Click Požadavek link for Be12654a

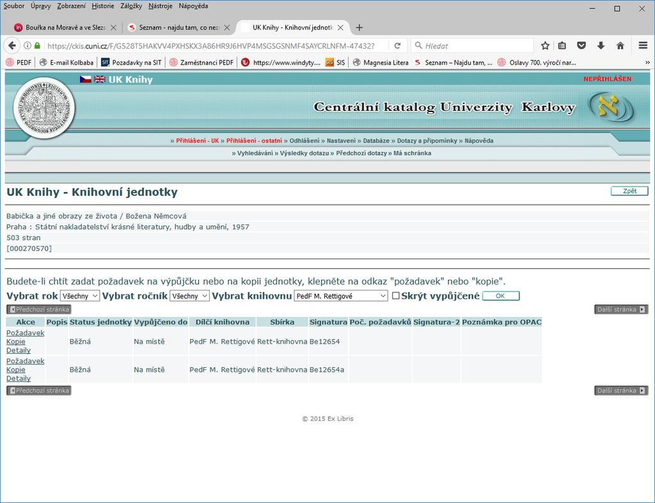(25, 361)
